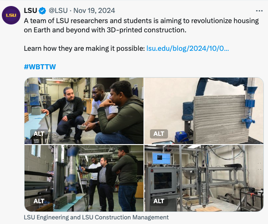Click the LSU profile avatar
This screenshot has width=268, height=224.
(x=11, y=15)
